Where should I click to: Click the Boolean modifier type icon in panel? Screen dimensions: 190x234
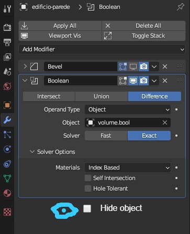pos(34,81)
